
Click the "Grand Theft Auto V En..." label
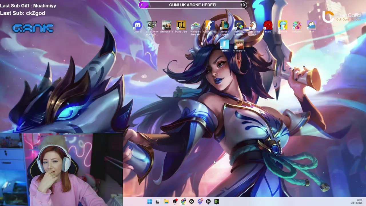[x=152, y=33]
